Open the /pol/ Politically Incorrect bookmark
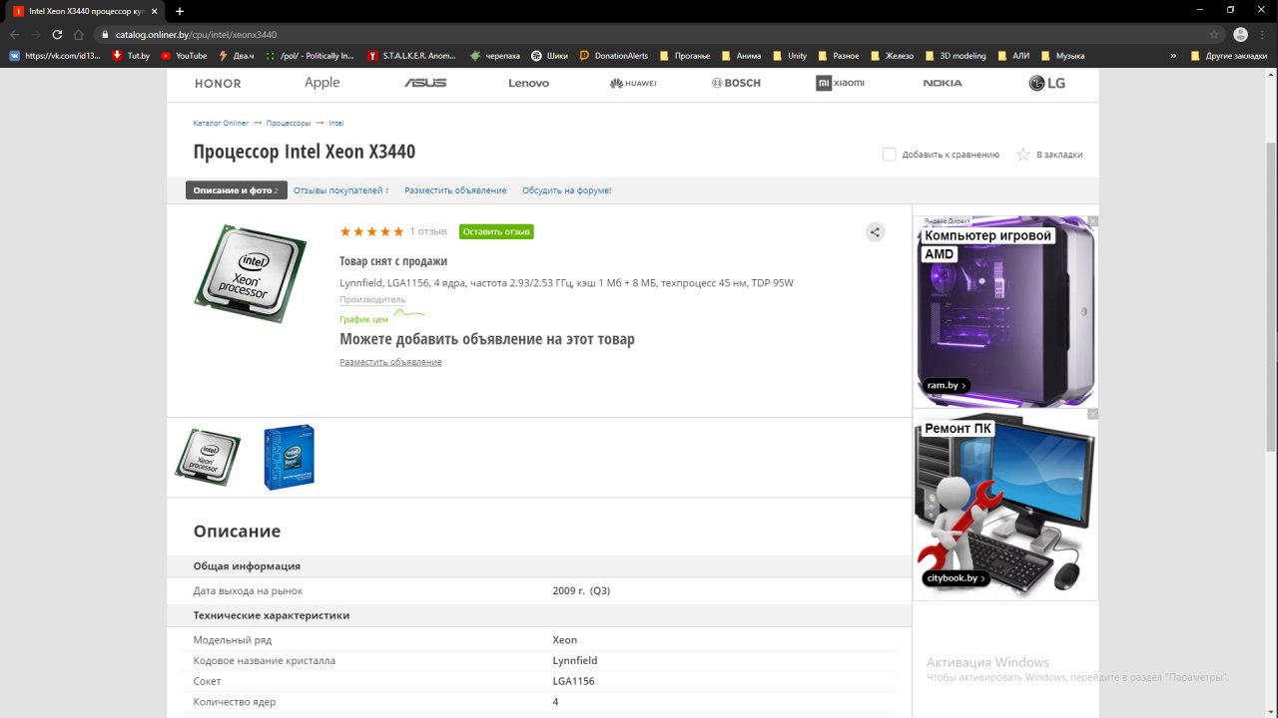The width and height of the screenshot is (1278, 718). pyautogui.click(x=310, y=56)
